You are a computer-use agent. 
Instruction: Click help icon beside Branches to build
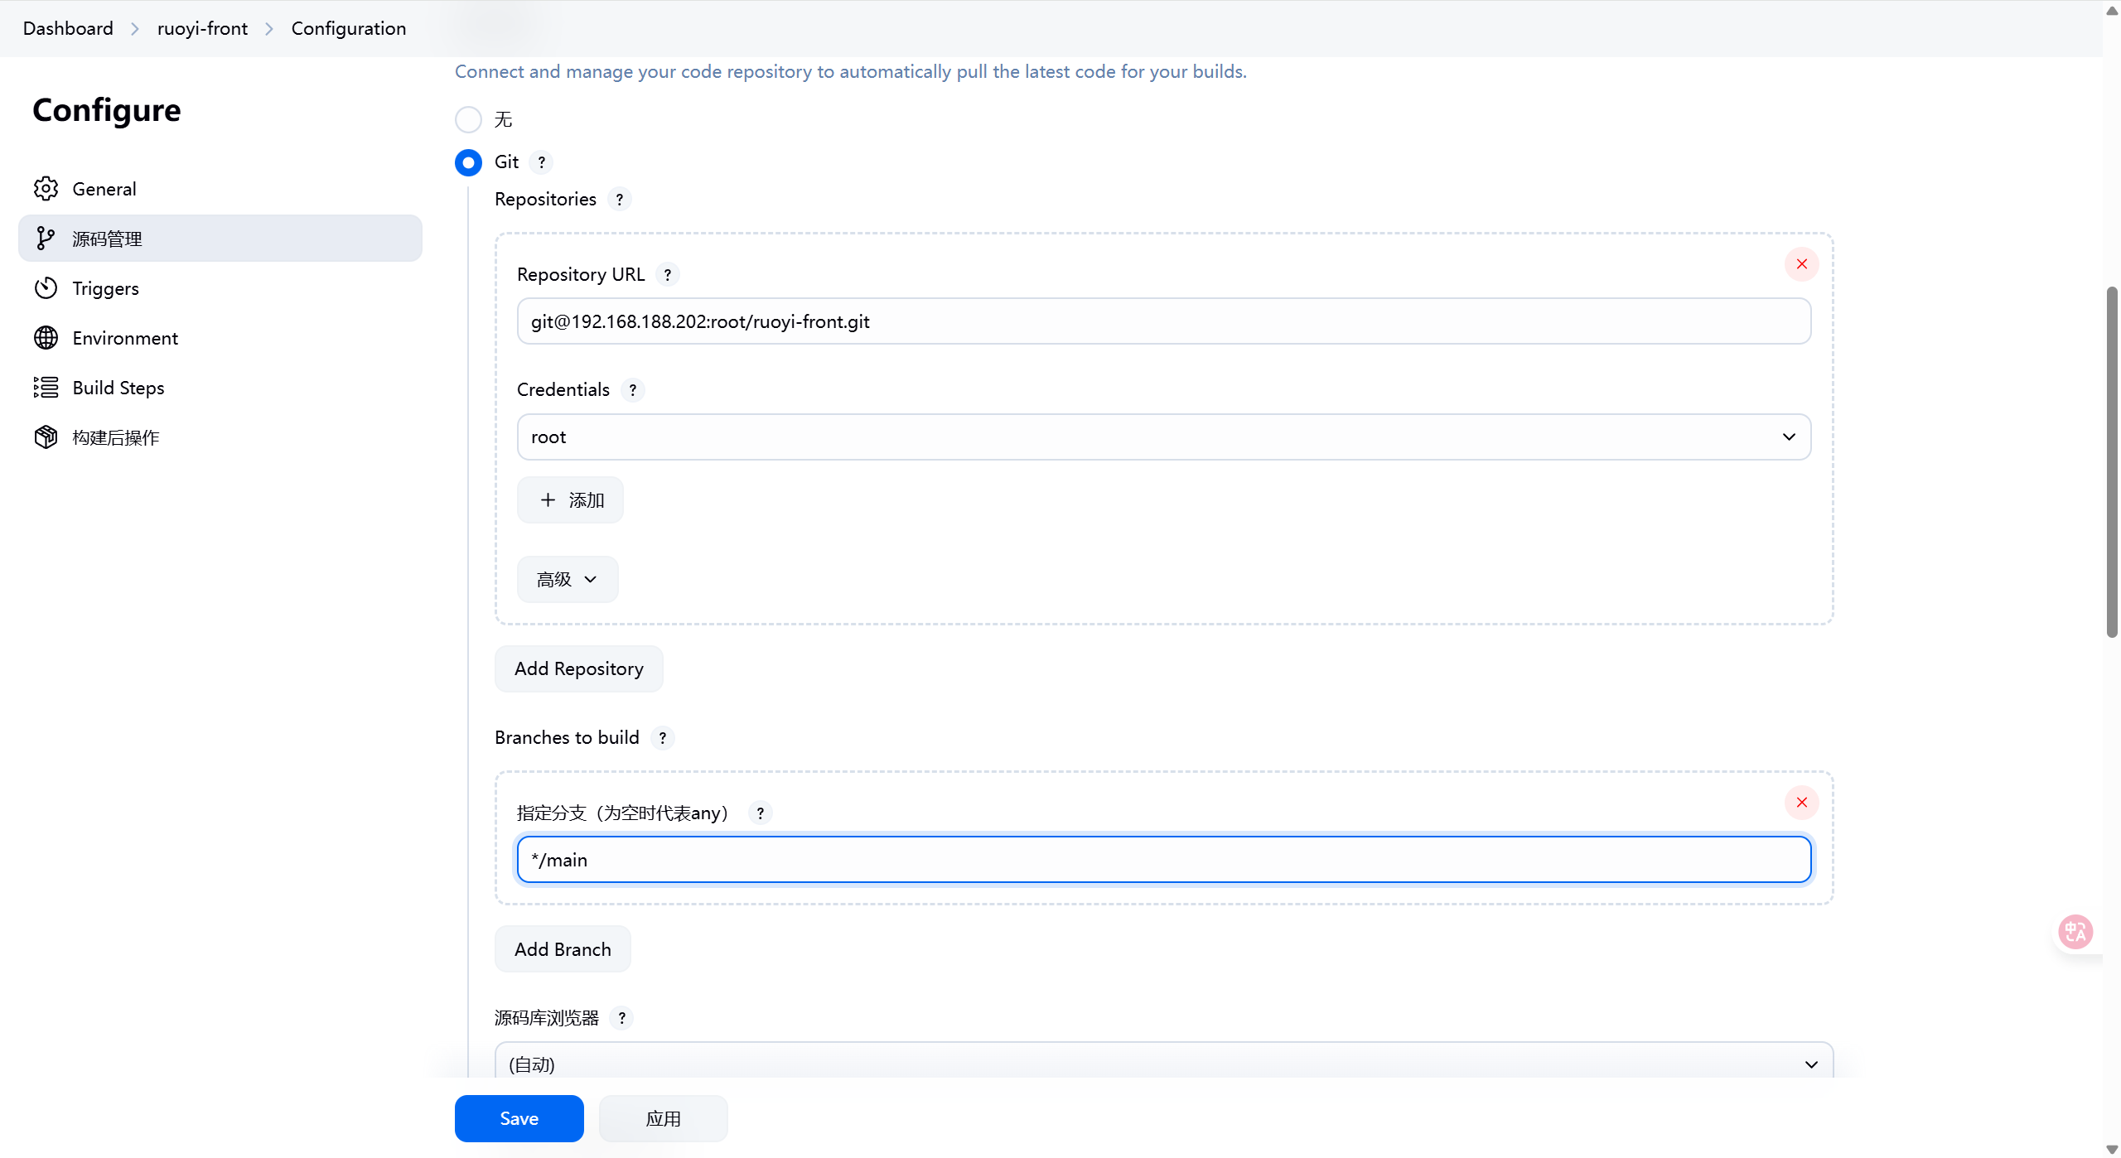tap(662, 738)
